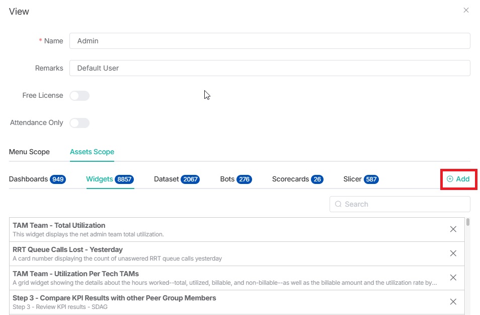Image resolution: width=480 pixels, height=315 pixels.
Task: Click into the Remarks field
Action: (x=270, y=68)
